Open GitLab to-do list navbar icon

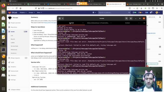147,13
